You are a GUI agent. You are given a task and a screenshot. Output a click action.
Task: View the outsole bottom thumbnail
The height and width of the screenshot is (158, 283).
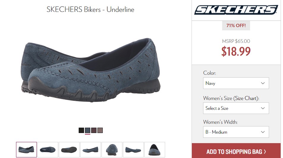tap(69, 150)
